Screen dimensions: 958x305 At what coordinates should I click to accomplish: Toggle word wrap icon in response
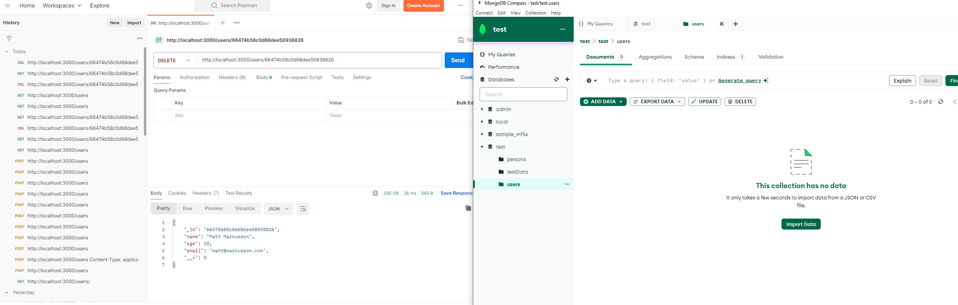click(303, 209)
